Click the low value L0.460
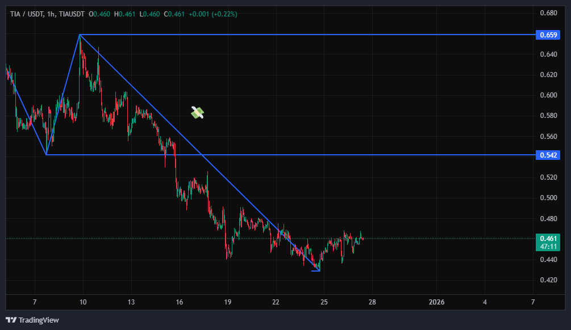This screenshot has height=330, width=571. (149, 14)
